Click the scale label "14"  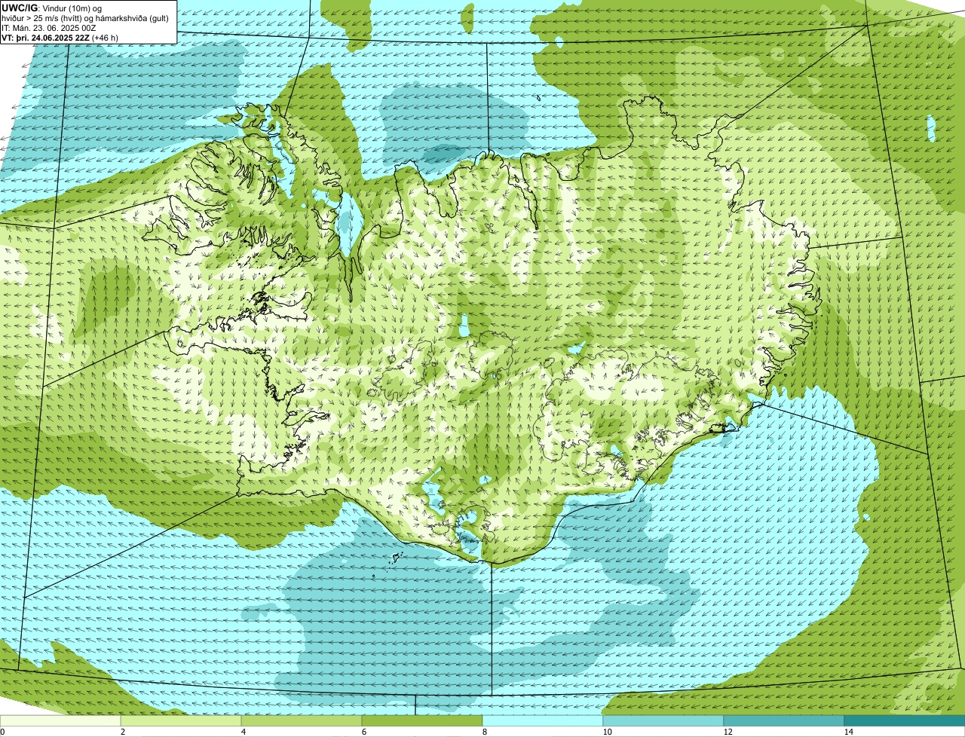click(x=849, y=732)
